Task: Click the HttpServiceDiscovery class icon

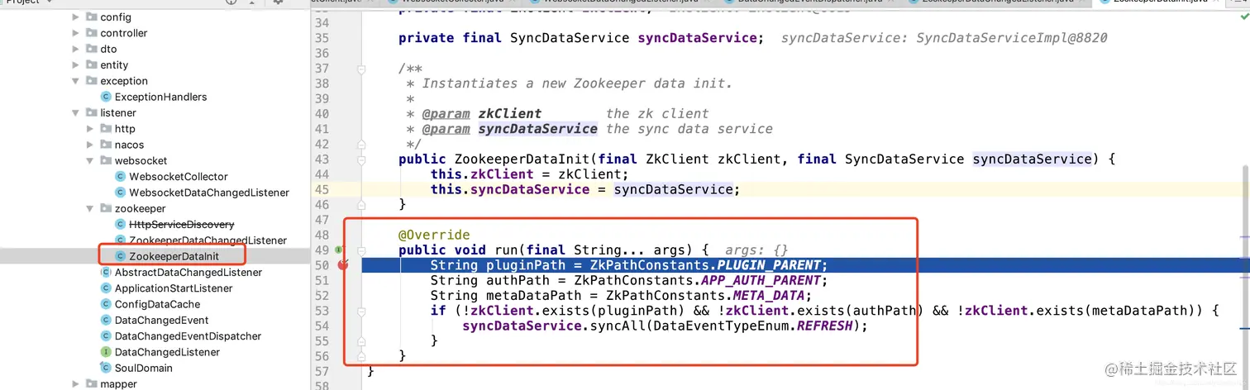Action: tap(121, 225)
